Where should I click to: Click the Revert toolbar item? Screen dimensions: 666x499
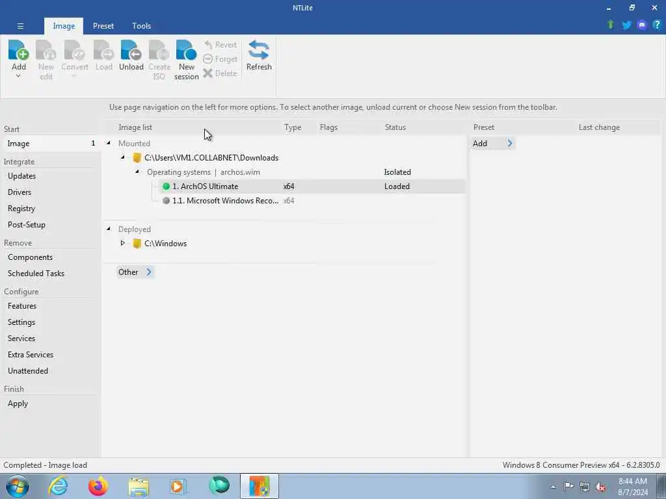tap(220, 45)
